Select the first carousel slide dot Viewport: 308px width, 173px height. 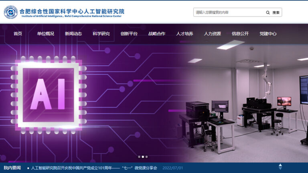pos(139,157)
